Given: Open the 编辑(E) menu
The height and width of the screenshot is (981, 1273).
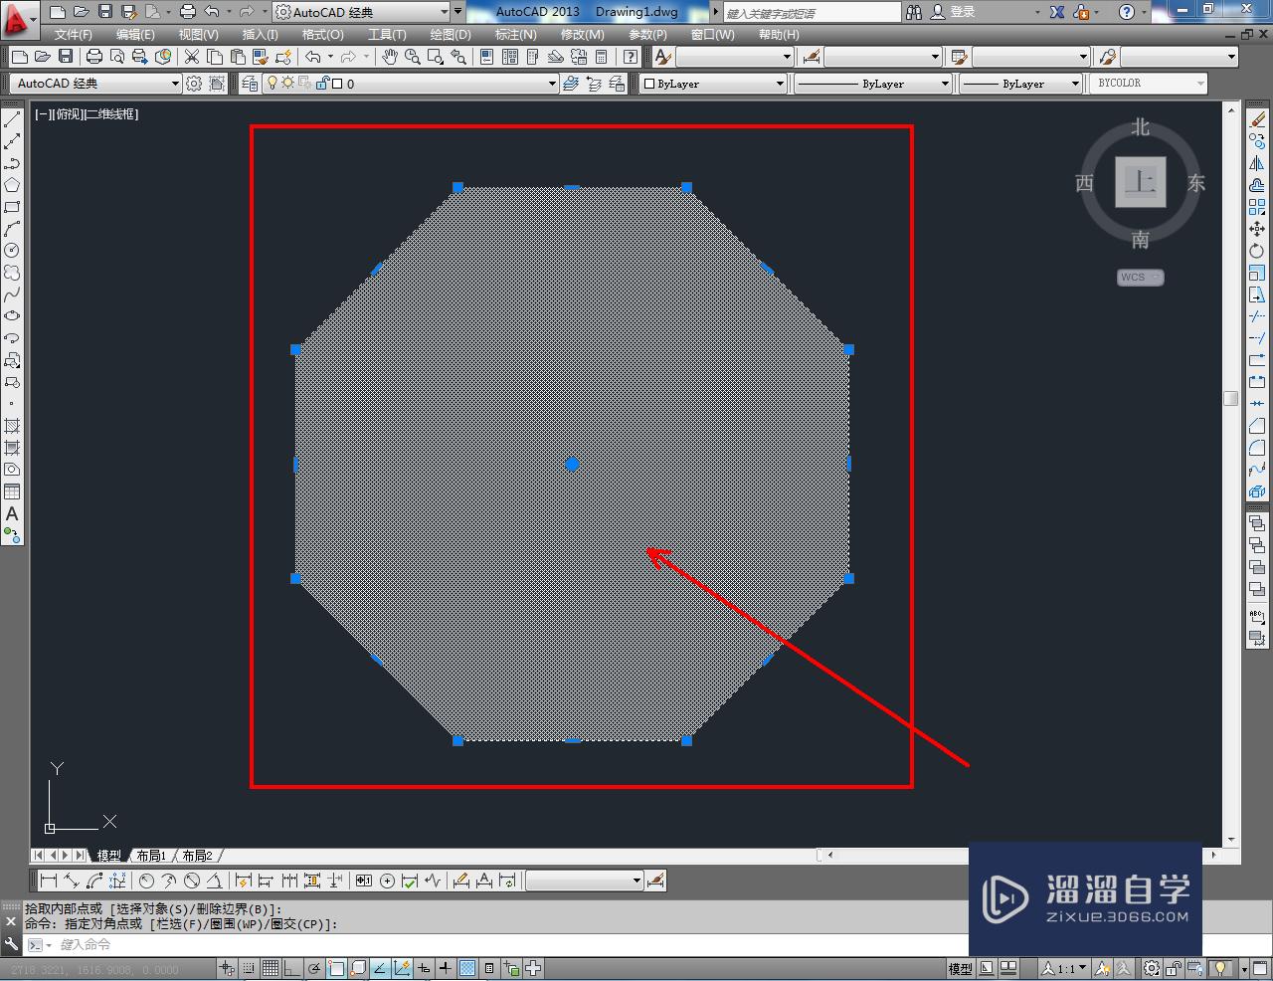Looking at the screenshot, I should coord(135,34).
